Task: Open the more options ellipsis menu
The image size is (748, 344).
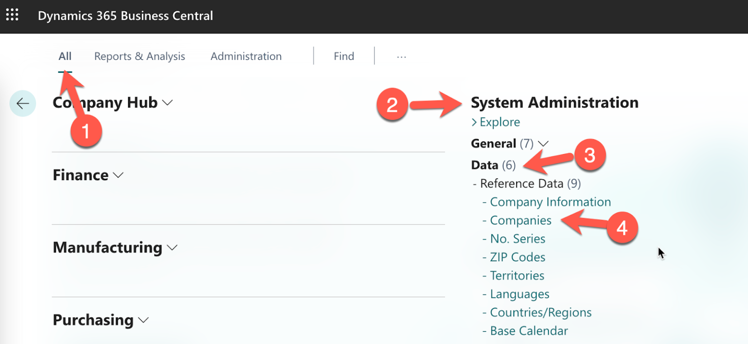Action: pos(401,56)
